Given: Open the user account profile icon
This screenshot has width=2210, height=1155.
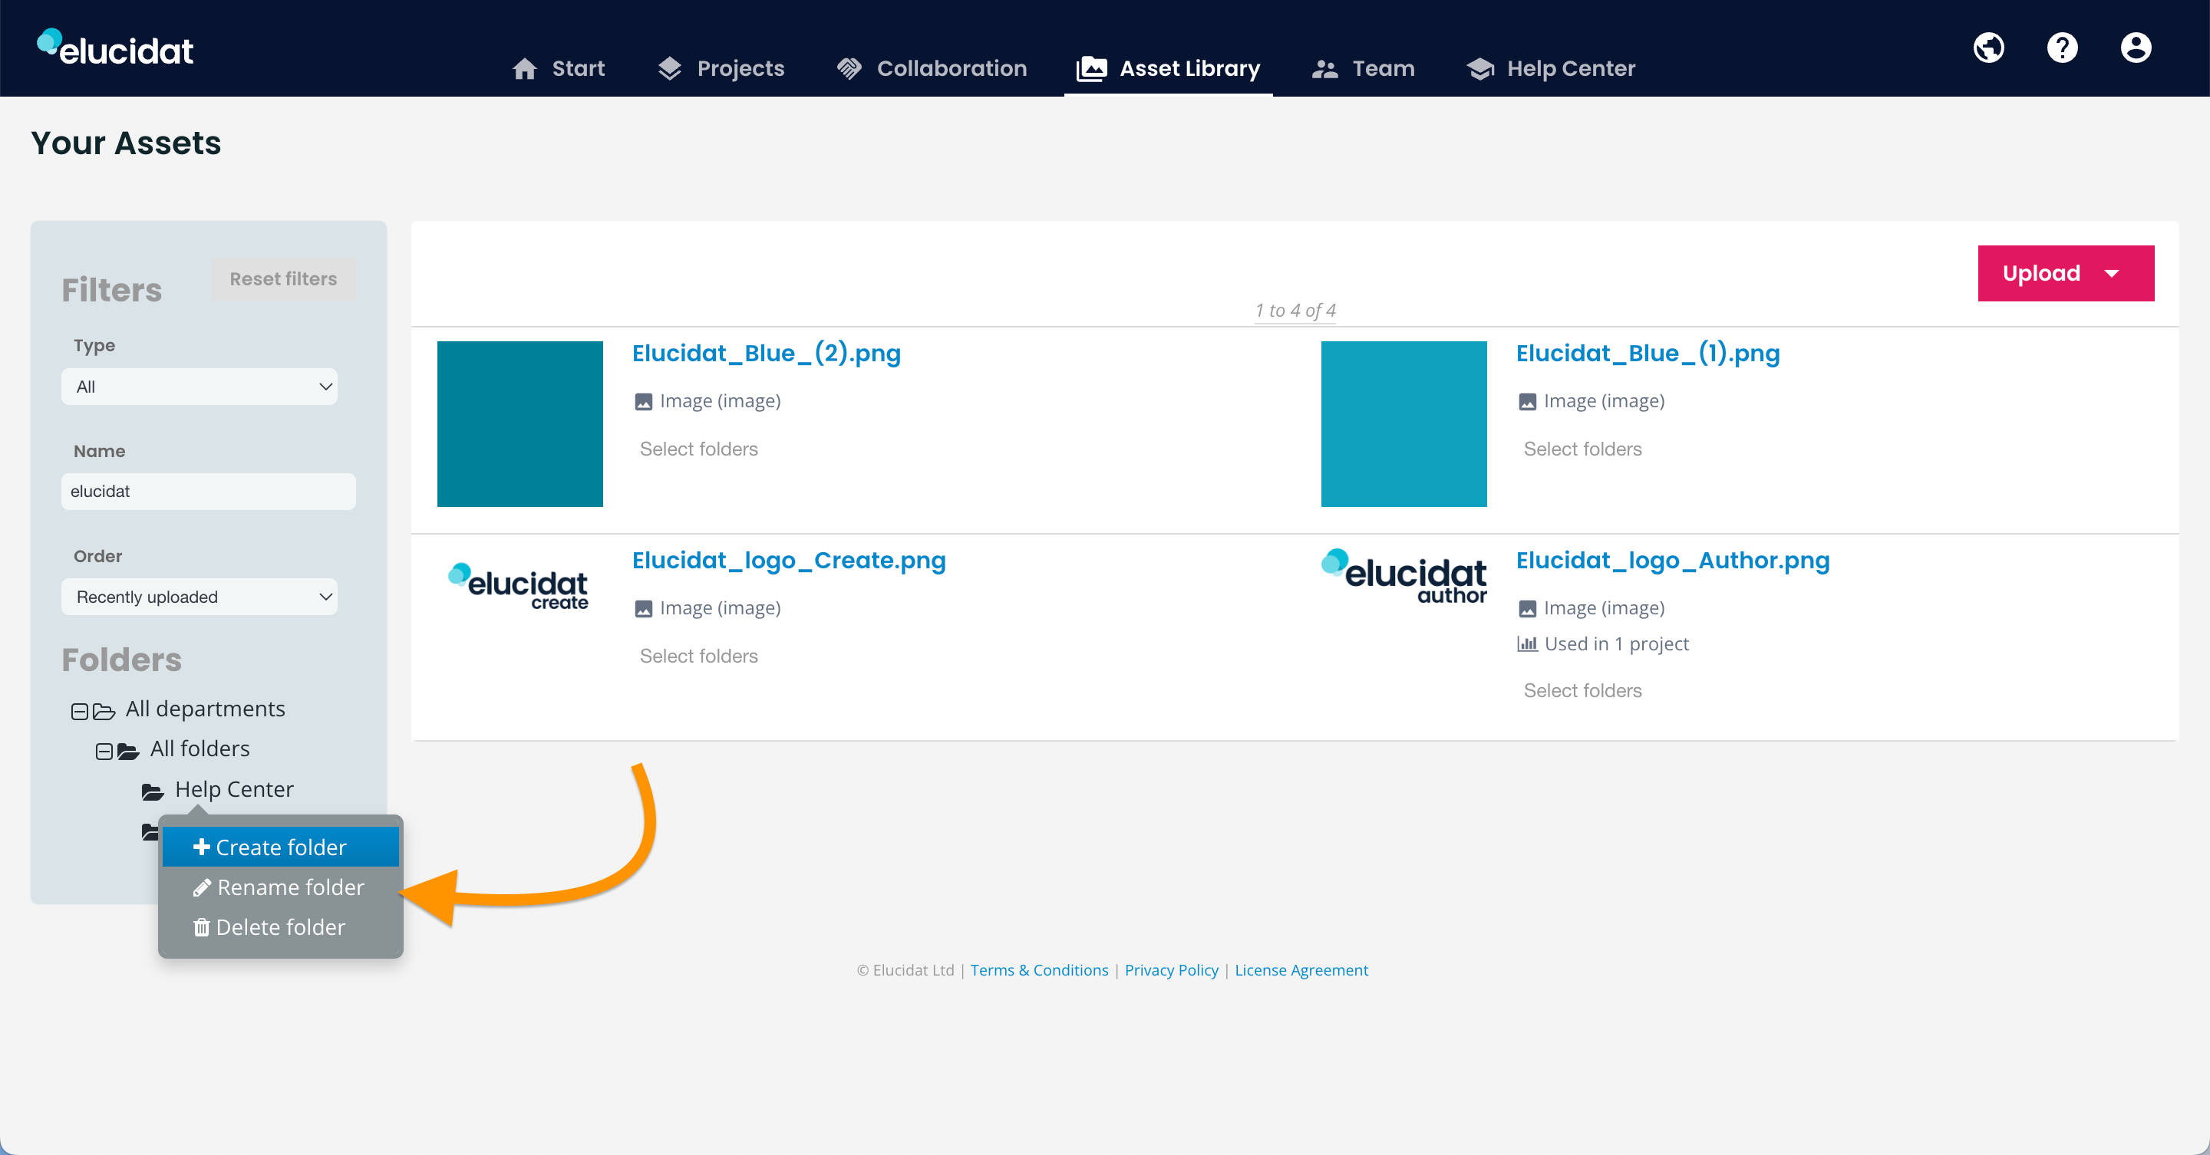Looking at the screenshot, I should (x=2136, y=48).
